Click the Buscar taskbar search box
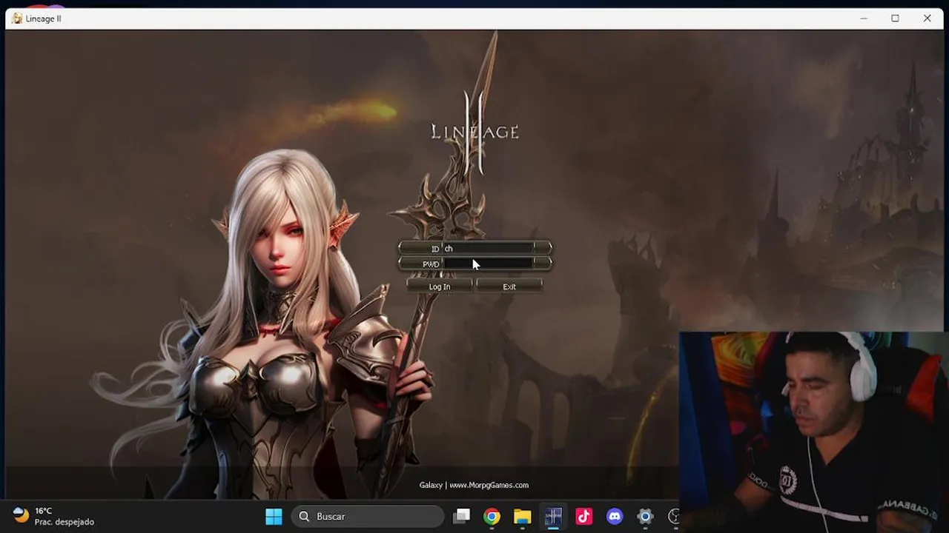The image size is (949, 533). point(367,516)
